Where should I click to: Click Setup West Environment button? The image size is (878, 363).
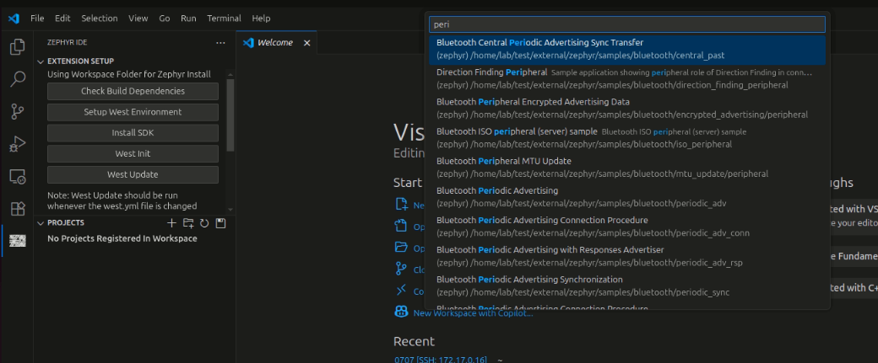pyautogui.click(x=133, y=112)
